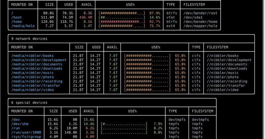Click /media/nibbler/documents mount path

[37, 64]
